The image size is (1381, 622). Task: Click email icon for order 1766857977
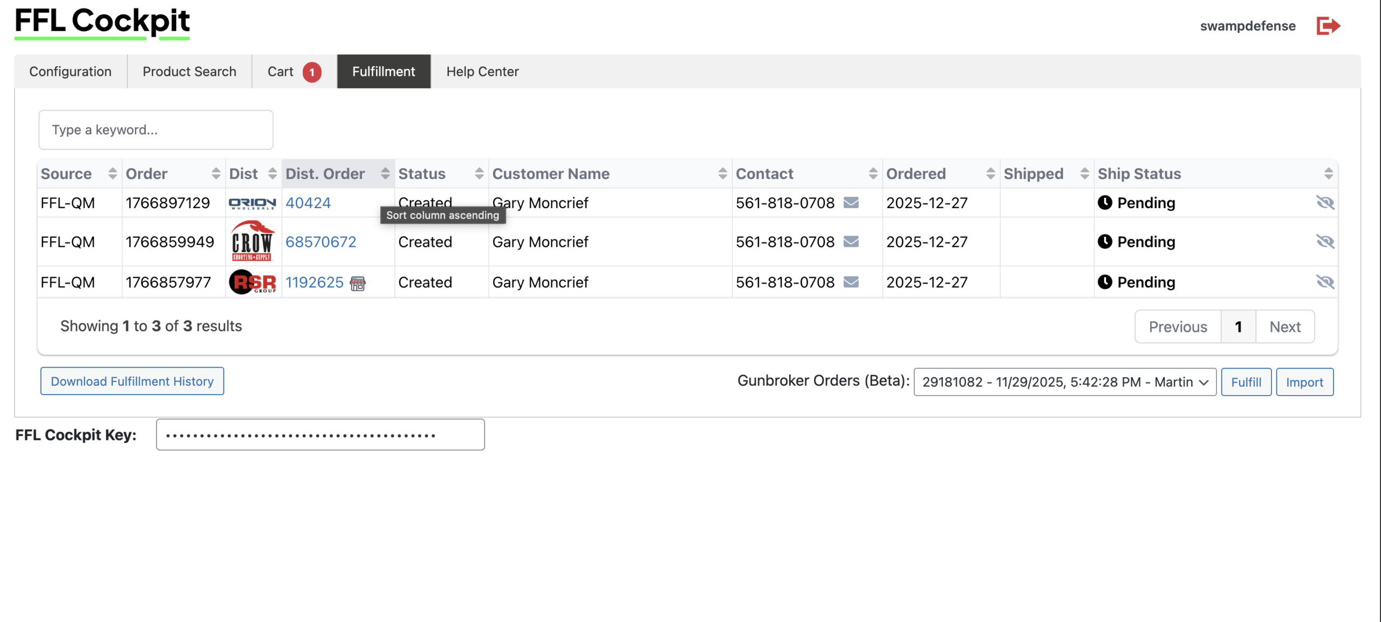[851, 282]
